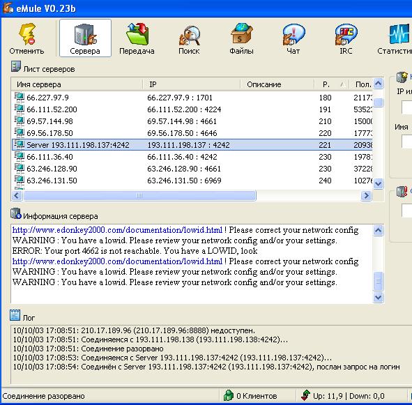Open the Сервера toolbar section
The image size is (412, 405).
click(x=85, y=38)
